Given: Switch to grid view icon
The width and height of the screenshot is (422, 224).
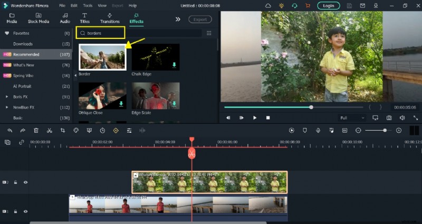Looking at the screenshot, I should point(209,33).
